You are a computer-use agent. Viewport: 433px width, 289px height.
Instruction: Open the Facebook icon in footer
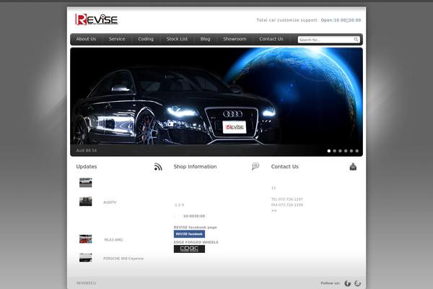(347, 283)
